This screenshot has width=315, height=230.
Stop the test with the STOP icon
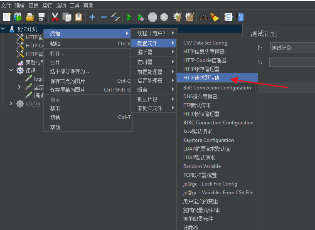pyautogui.click(x=153, y=17)
